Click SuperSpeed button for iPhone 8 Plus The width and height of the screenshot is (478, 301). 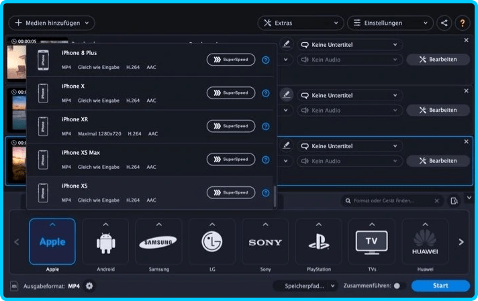(231, 60)
